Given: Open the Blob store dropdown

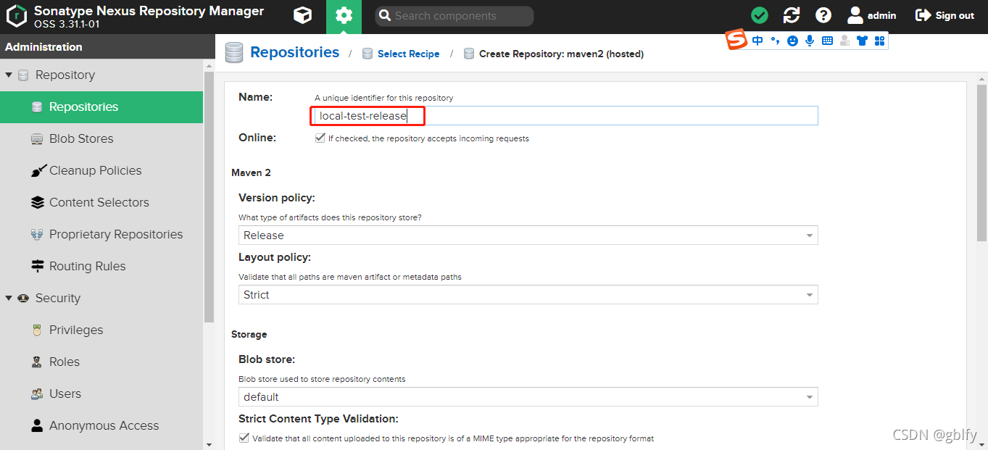Looking at the screenshot, I should pos(528,396).
